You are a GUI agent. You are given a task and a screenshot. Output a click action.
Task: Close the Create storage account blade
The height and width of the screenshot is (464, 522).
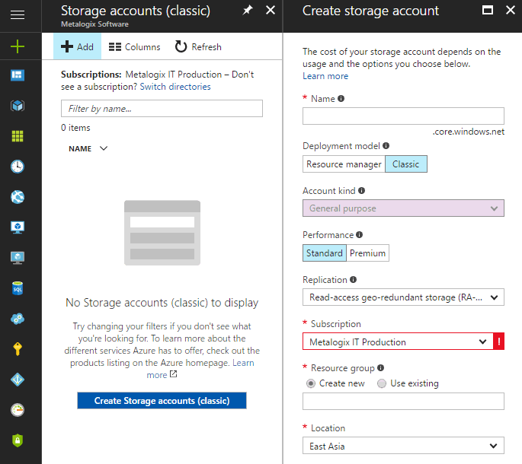click(x=511, y=11)
